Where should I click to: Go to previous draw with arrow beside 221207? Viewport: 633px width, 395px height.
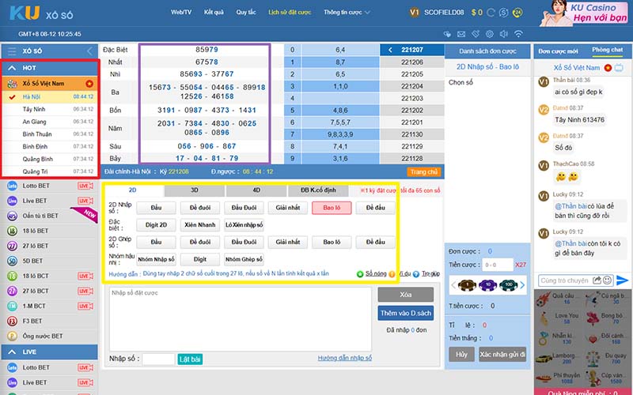pyautogui.click(x=390, y=50)
